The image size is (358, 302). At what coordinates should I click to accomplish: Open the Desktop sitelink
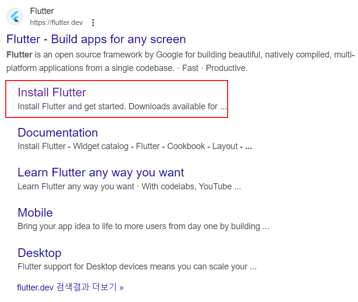pos(39,253)
